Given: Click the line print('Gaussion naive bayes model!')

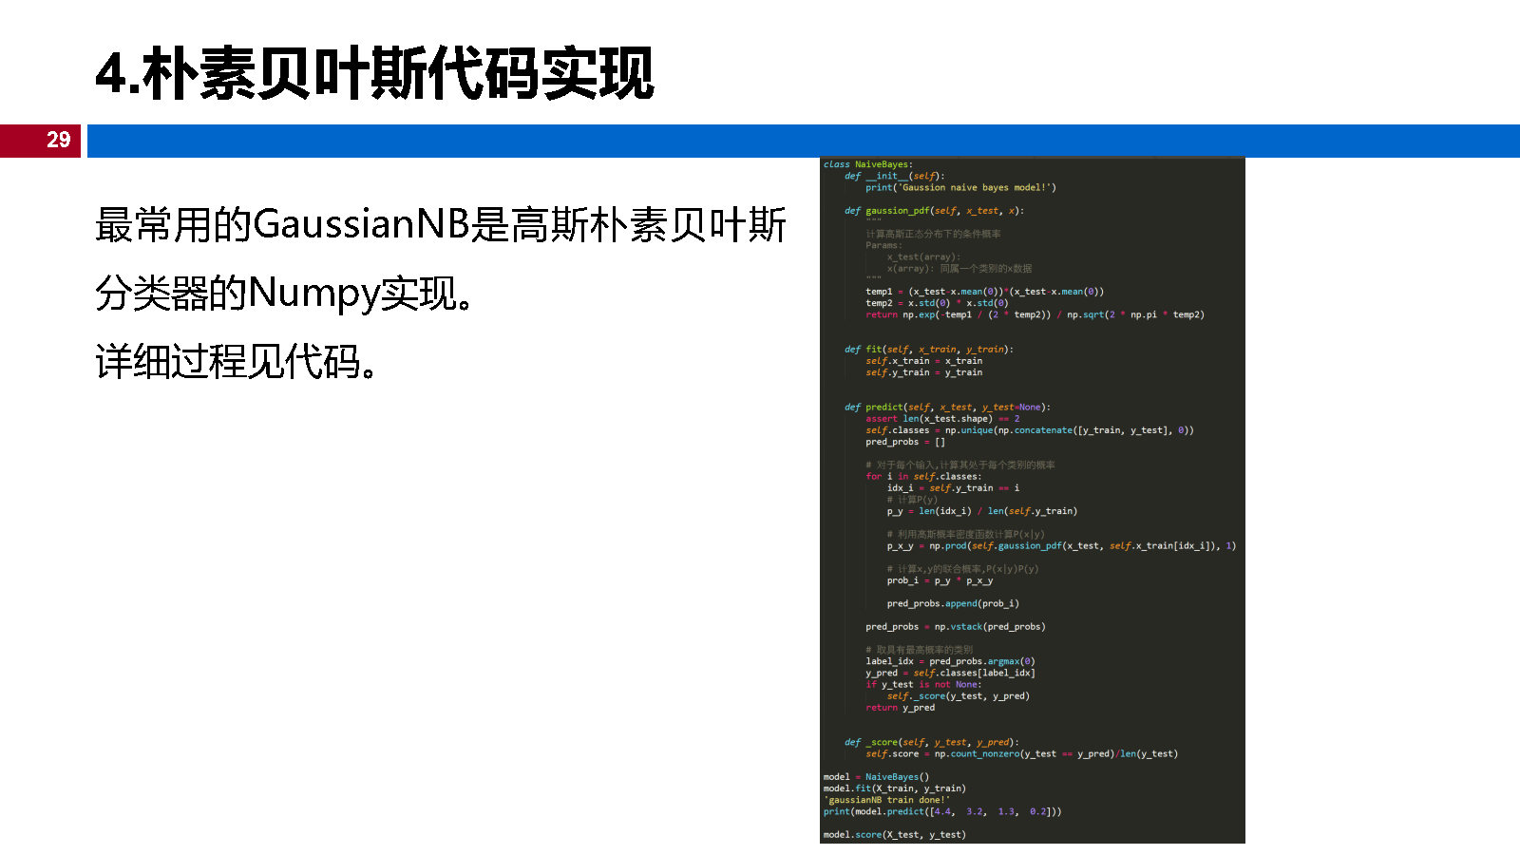Looking at the screenshot, I should tap(960, 187).
